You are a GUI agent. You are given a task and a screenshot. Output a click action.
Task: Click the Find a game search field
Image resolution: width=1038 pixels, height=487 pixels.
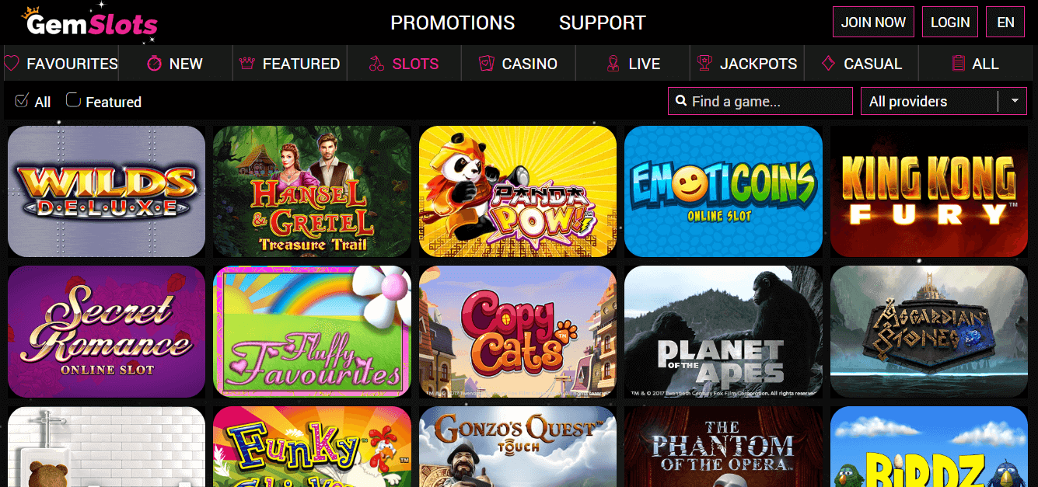(760, 101)
